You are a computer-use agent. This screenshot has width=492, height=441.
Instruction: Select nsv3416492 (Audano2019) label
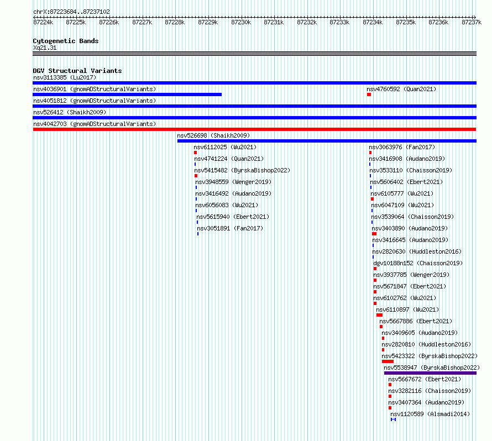click(x=233, y=193)
